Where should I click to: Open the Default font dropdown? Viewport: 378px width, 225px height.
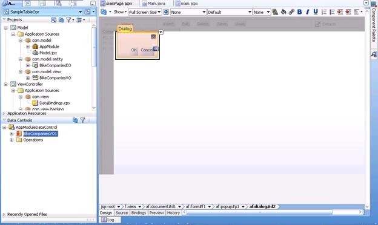pyautogui.click(x=230, y=12)
